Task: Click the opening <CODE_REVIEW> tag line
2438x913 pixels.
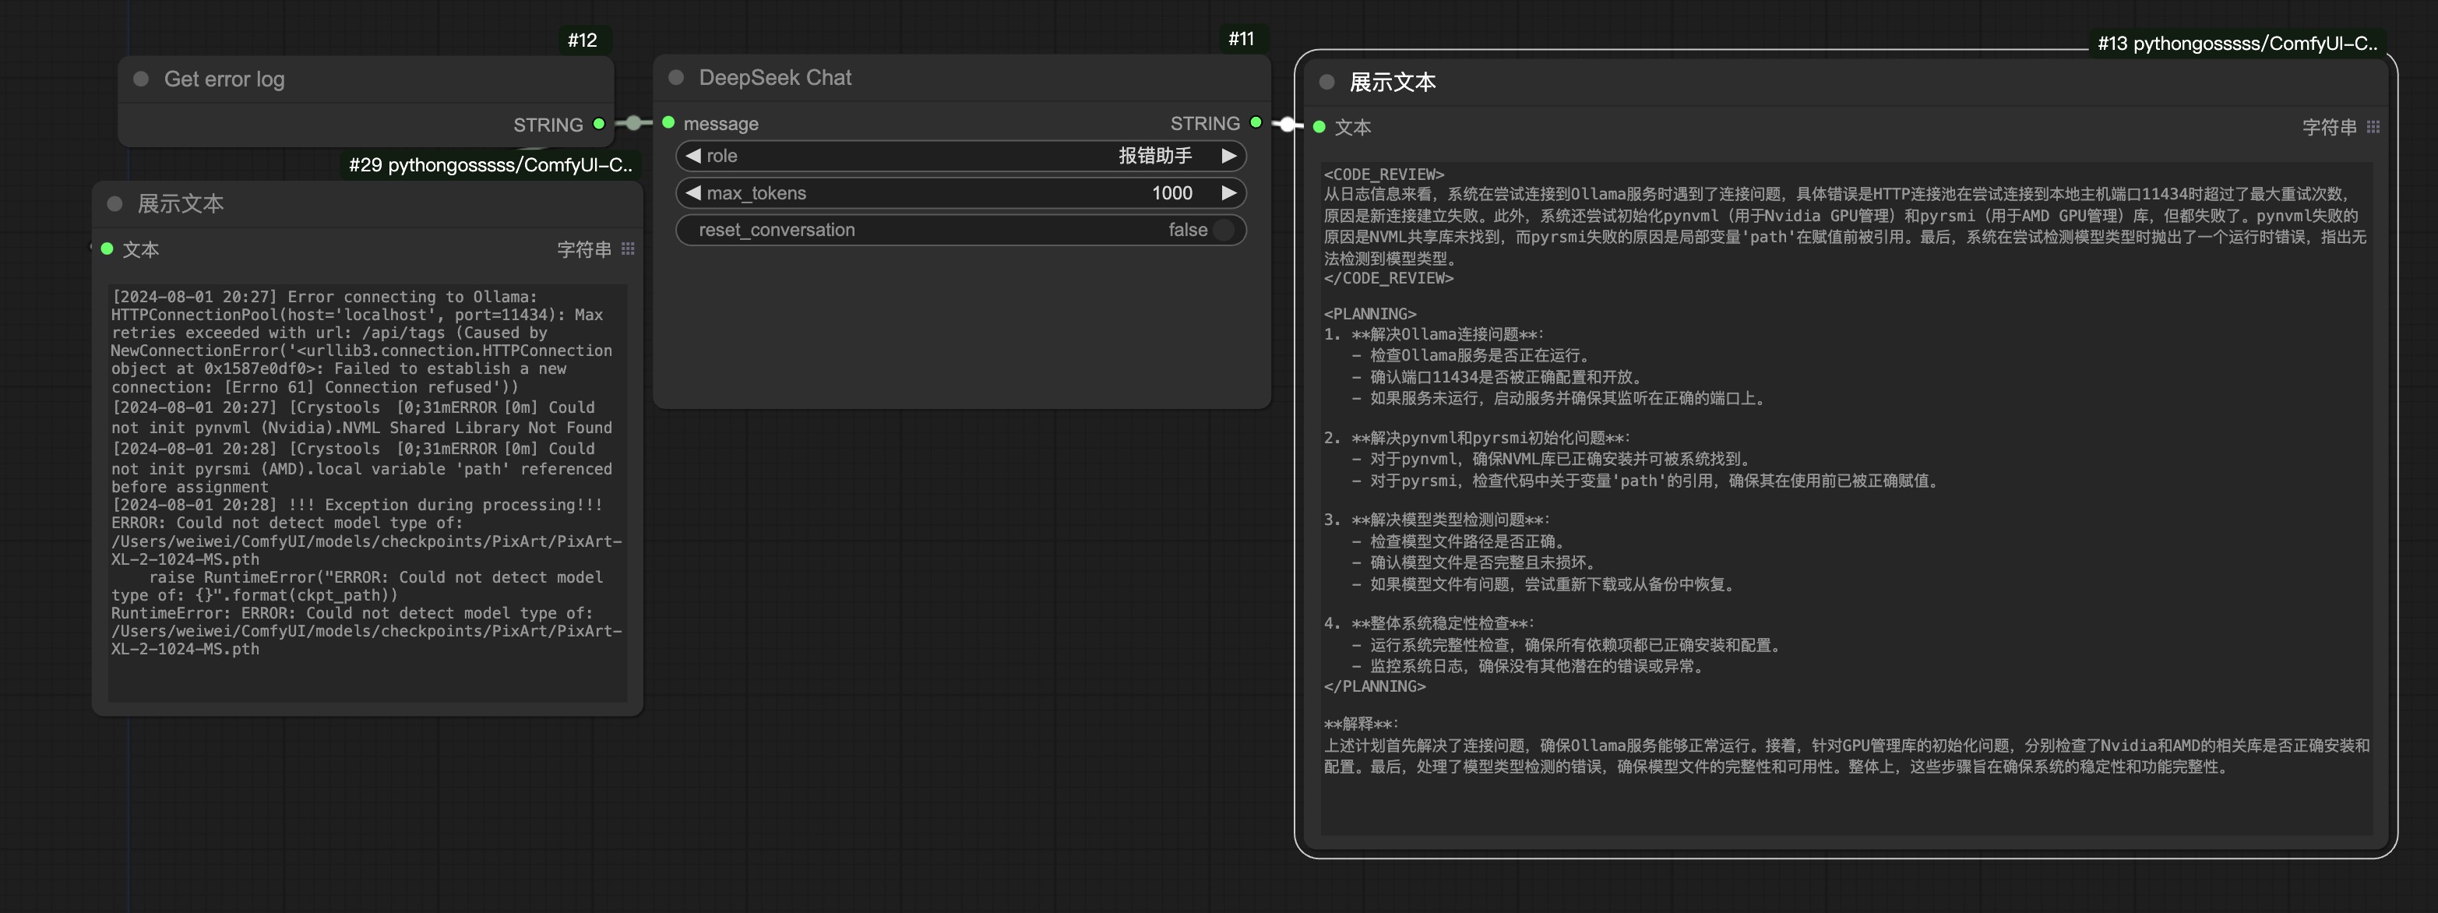Action: (x=1383, y=174)
